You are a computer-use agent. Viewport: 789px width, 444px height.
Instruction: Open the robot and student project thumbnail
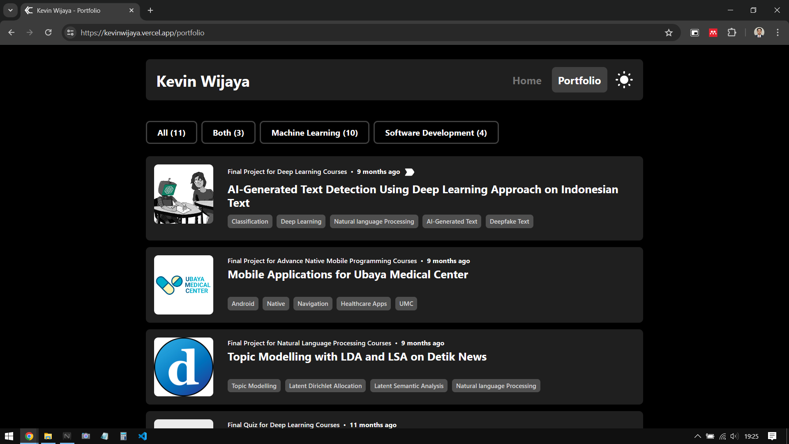pos(184,194)
